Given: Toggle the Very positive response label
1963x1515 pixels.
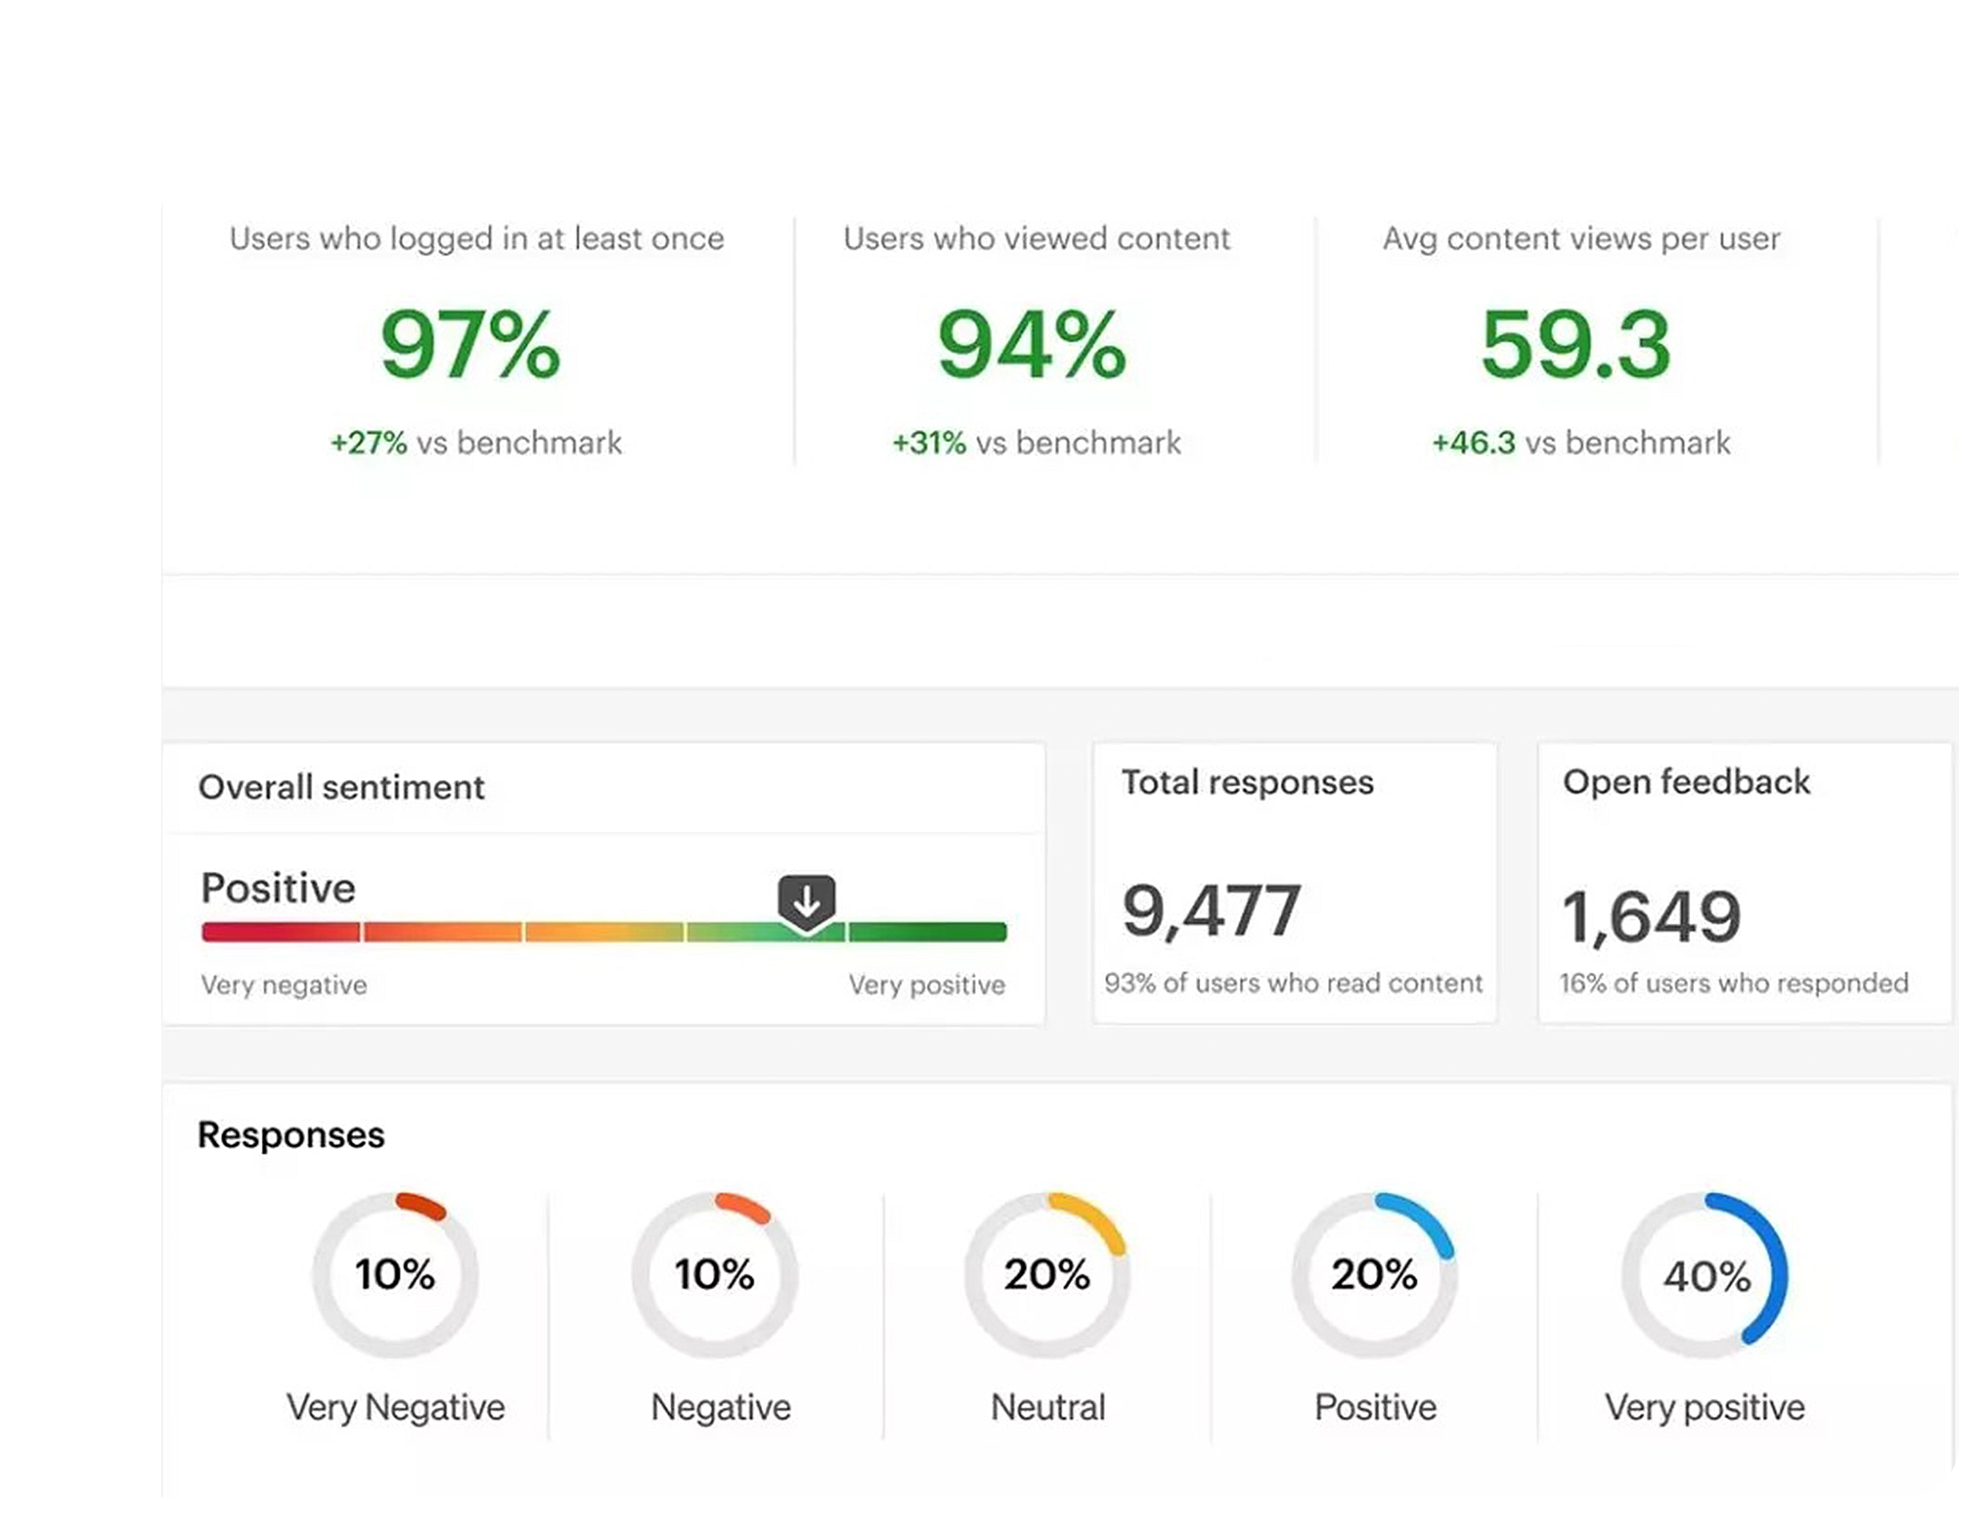Looking at the screenshot, I should click(x=1708, y=1407).
